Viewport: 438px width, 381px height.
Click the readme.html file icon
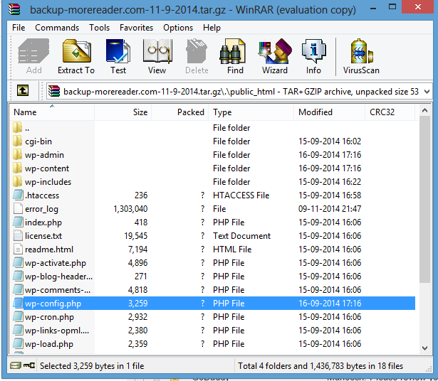coord(18,249)
